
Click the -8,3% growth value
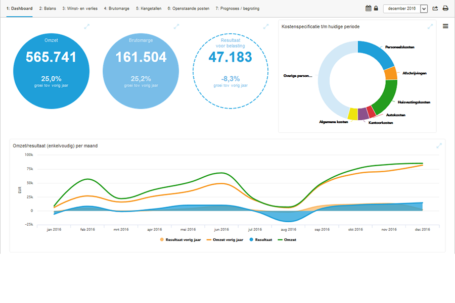tap(231, 79)
